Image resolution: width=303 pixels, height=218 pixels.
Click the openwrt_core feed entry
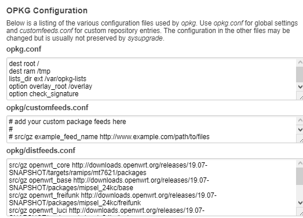108,169
